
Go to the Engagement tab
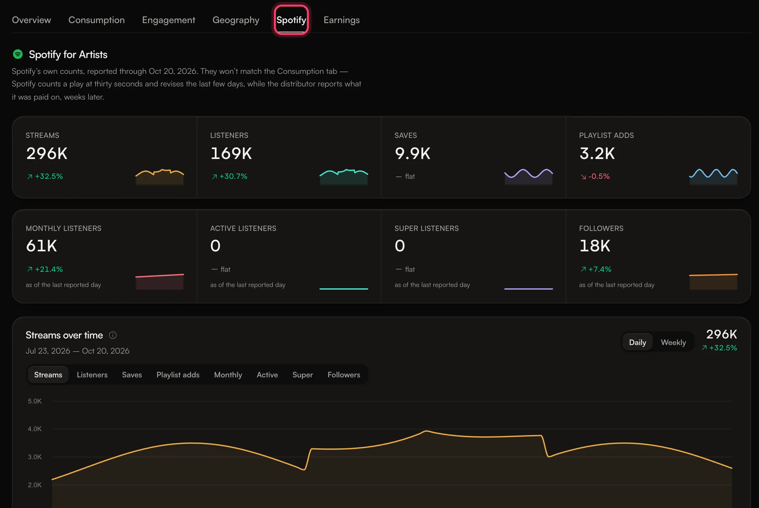pos(169,20)
